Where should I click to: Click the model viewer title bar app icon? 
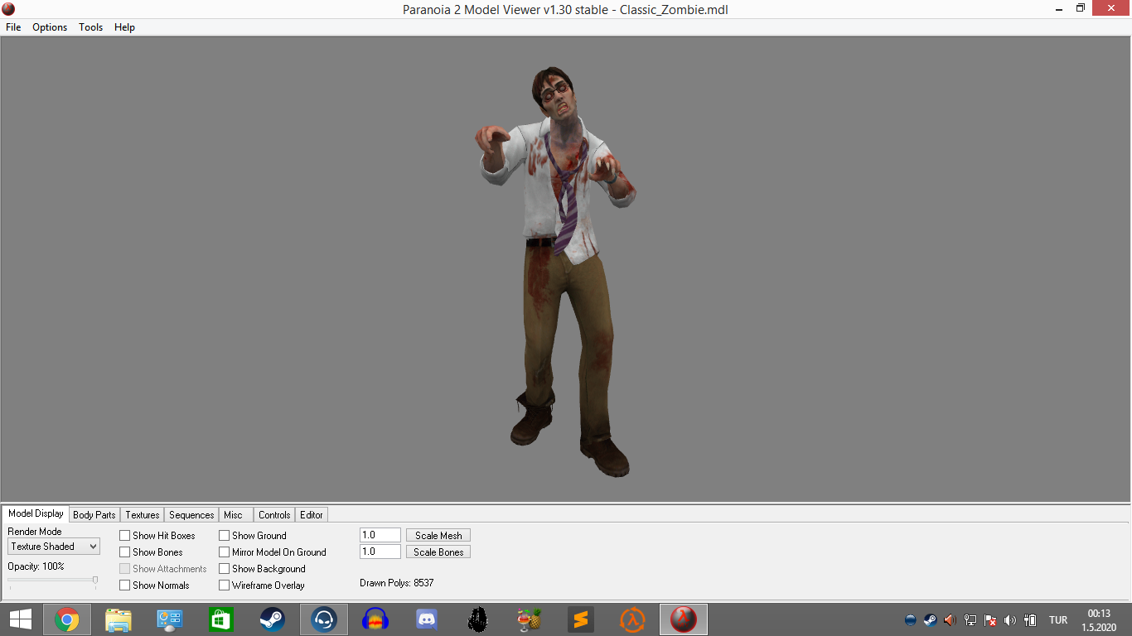8,9
